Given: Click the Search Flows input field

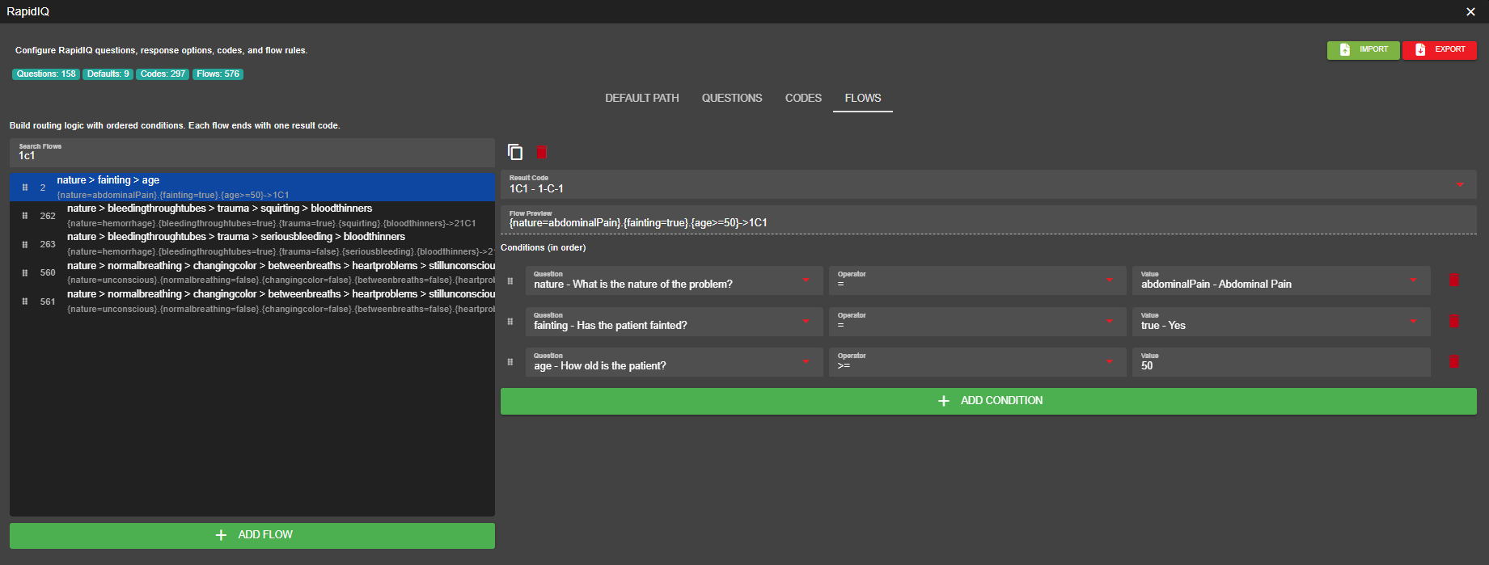Looking at the screenshot, I should [252, 153].
